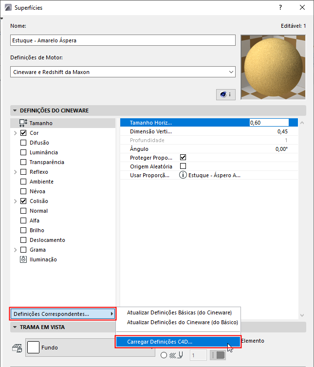Screen dimensions: 314x367
Task: Open the Definições de Motor dropdown
Action: (x=123, y=72)
